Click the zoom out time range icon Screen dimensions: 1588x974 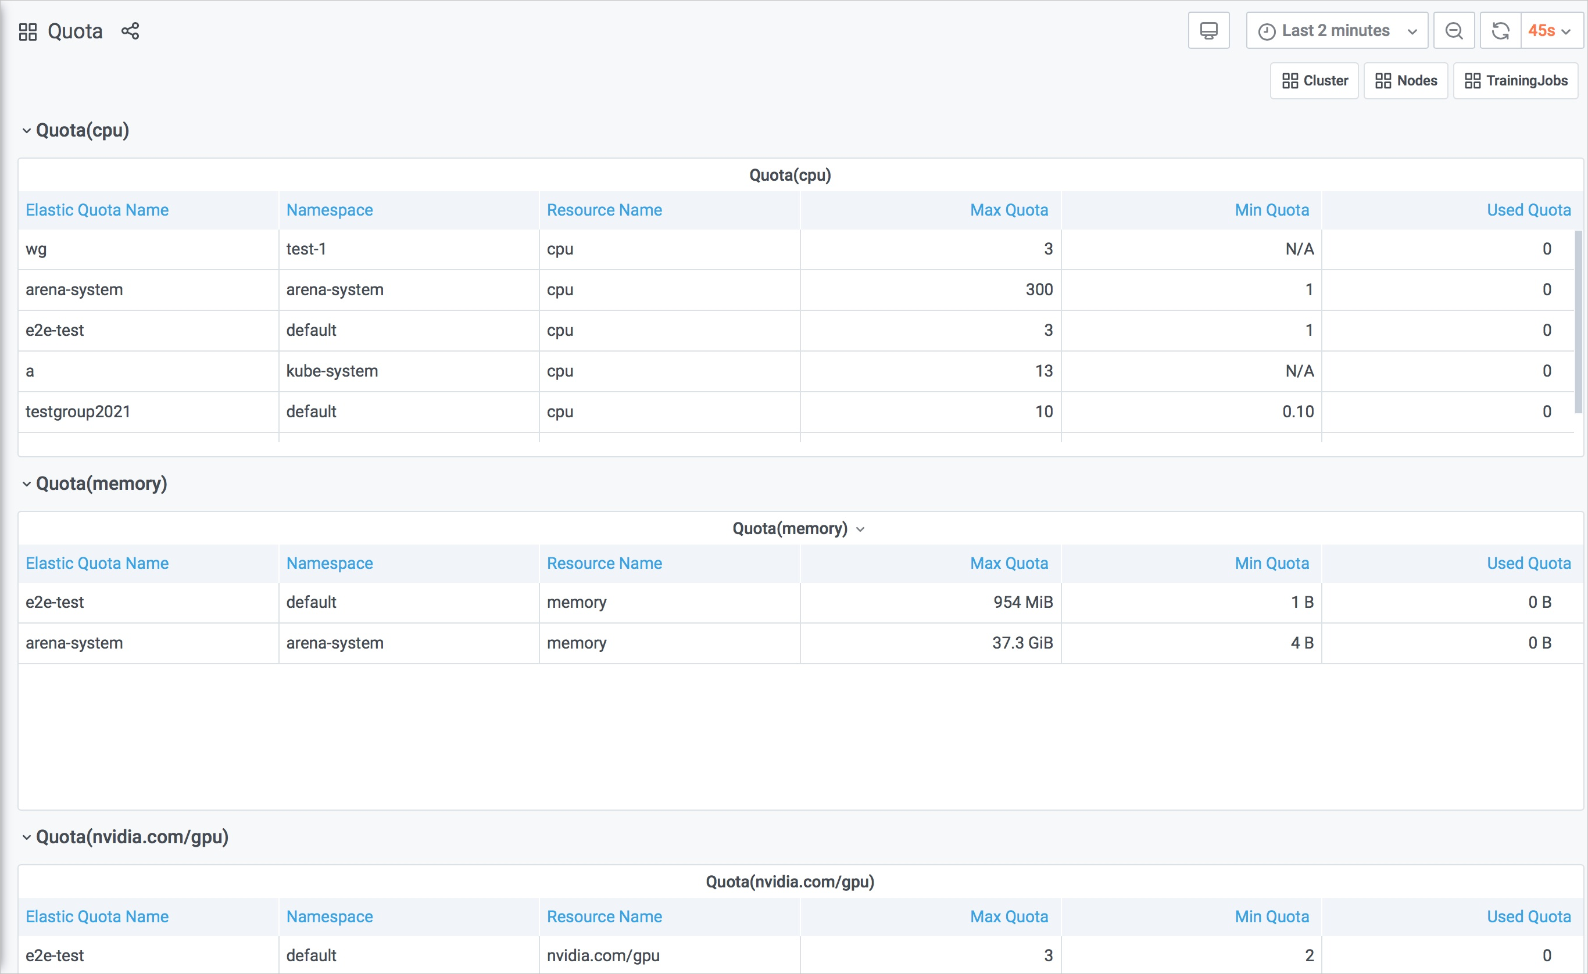[1454, 31]
